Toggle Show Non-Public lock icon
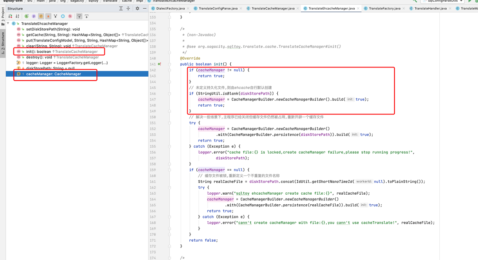The image size is (478, 260). pyautogui.click(x=48, y=16)
